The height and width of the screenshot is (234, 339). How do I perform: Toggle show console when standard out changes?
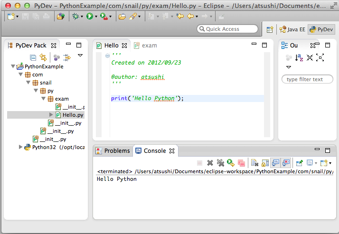275,163
